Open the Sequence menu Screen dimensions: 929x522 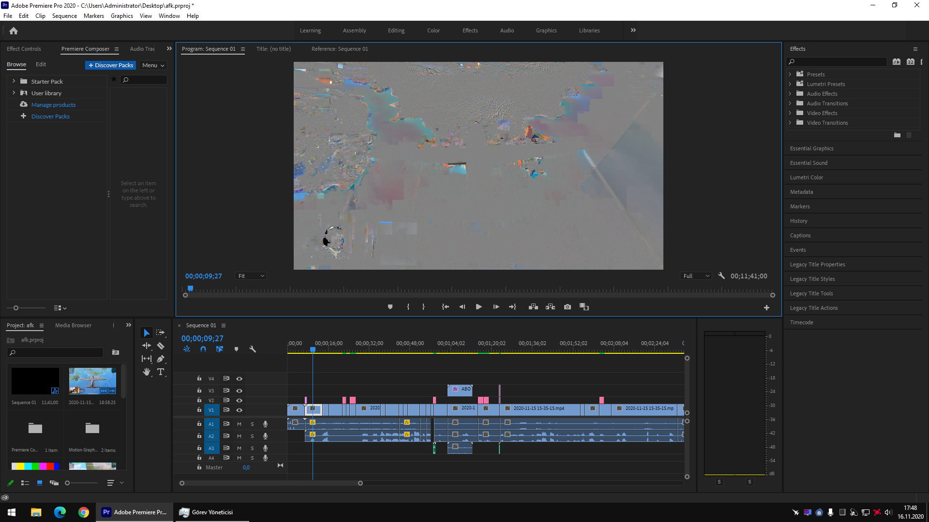64,16
